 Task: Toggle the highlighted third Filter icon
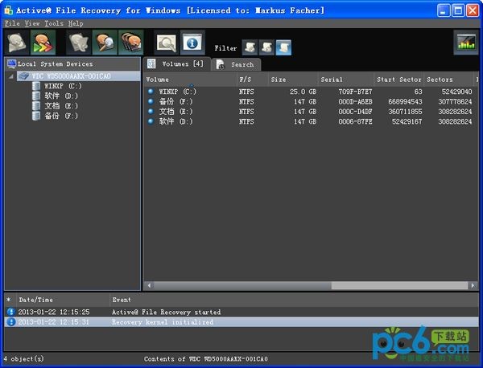(283, 47)
